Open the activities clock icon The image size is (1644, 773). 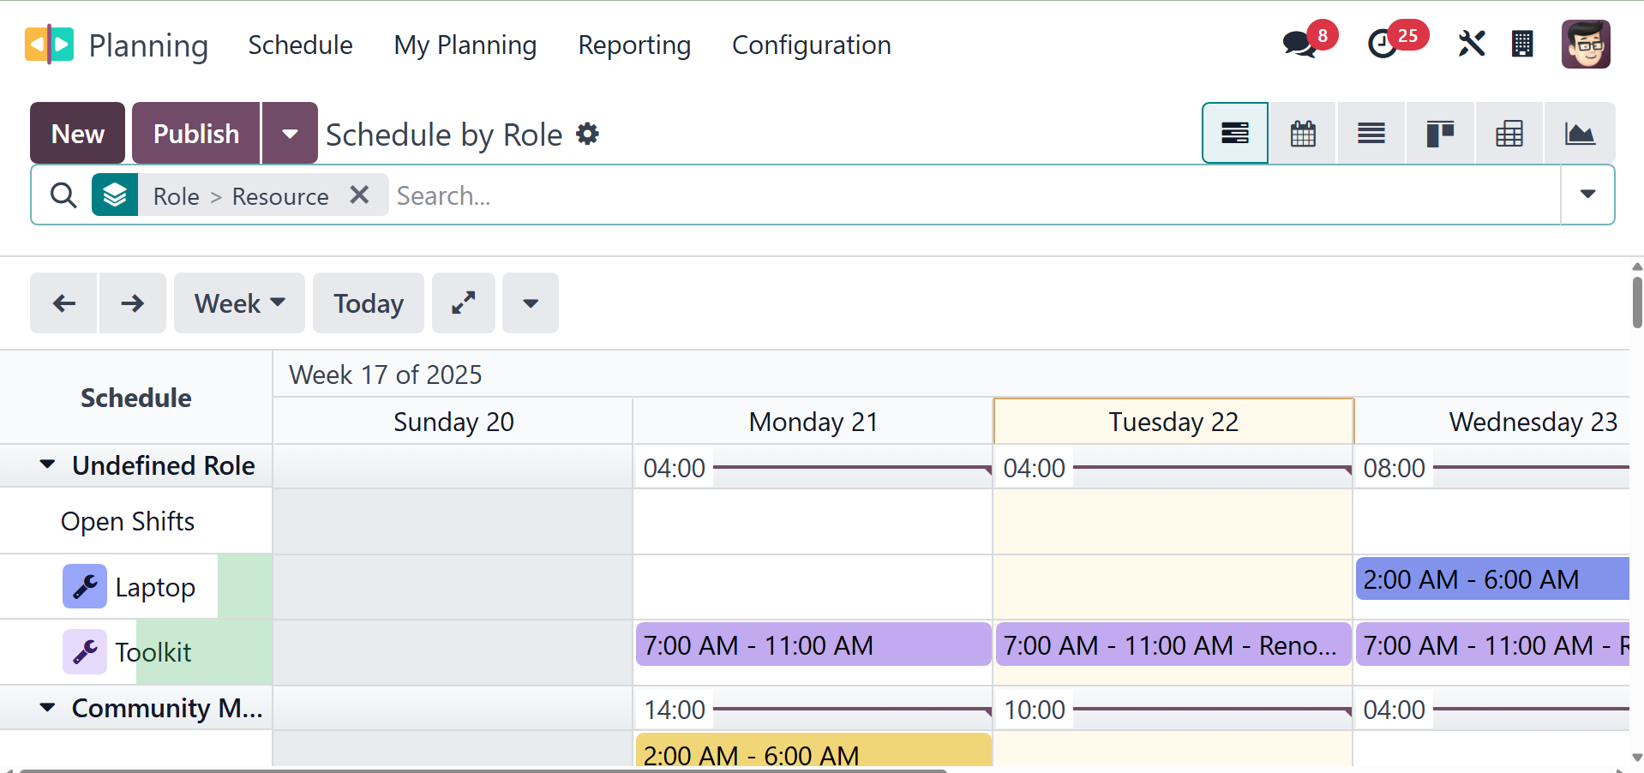pos(1382,44)
